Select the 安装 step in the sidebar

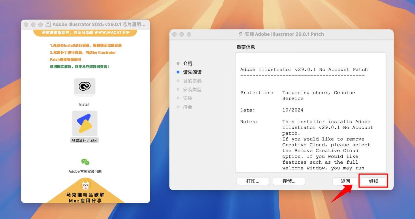tap(188, 98)
